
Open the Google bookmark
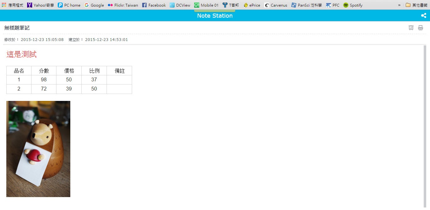[94, 5]
